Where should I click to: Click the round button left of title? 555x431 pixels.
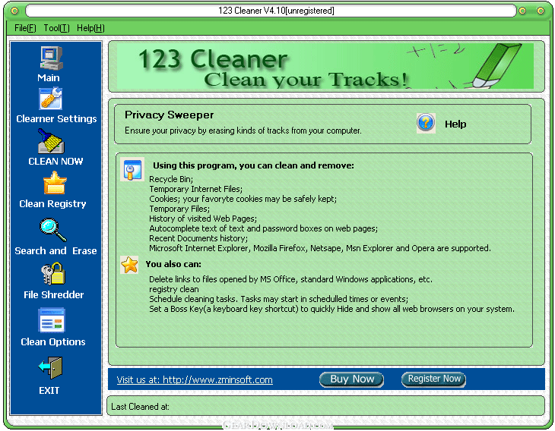(x=14, y=11)
